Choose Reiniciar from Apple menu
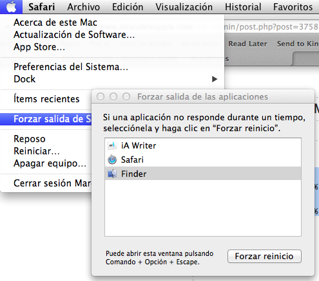The width and height of the screenshot is (319, 281). [x=37, y=151]
